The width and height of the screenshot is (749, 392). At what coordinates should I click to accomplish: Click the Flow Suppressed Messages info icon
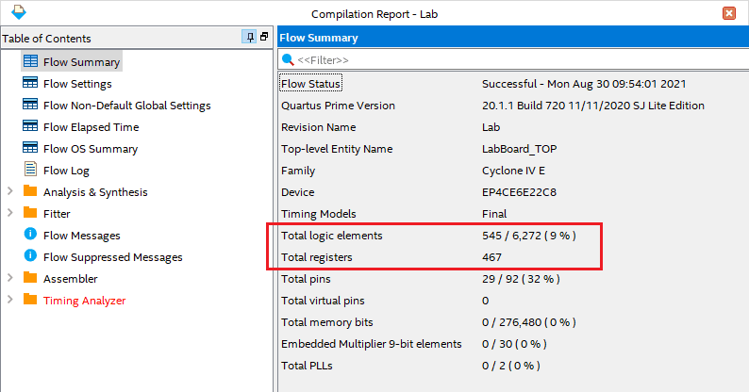pyautogui.click(x=30, y=257)
